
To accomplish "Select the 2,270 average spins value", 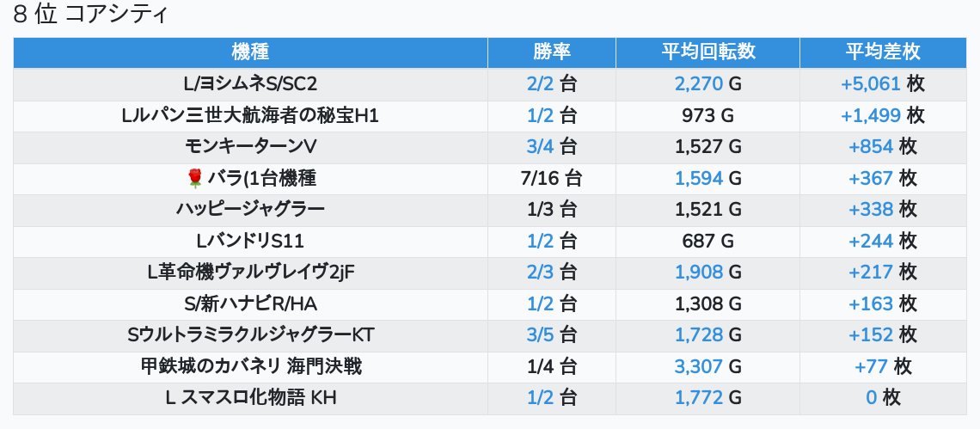I will pos(698,84).
